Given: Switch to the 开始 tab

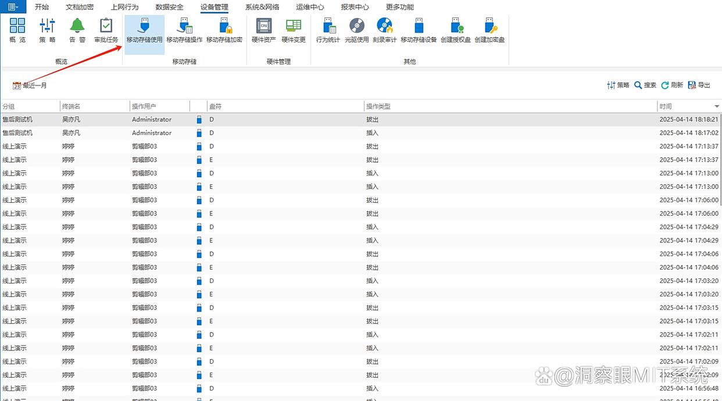Looking at the screenshot, I should pyautogui.click(x=42, y=7).
